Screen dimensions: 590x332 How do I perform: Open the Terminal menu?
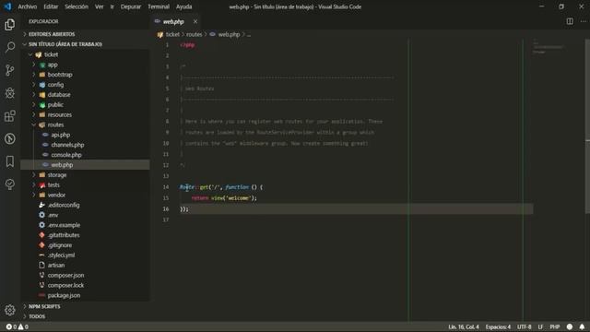[x=159, y=6]
